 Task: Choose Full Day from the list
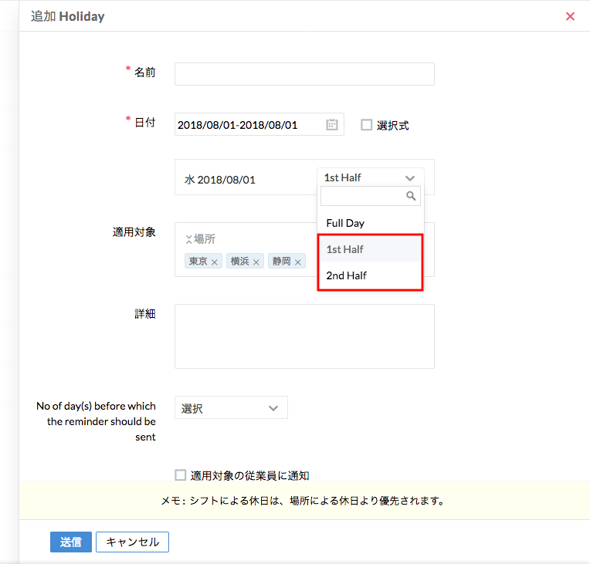point(345,223)
